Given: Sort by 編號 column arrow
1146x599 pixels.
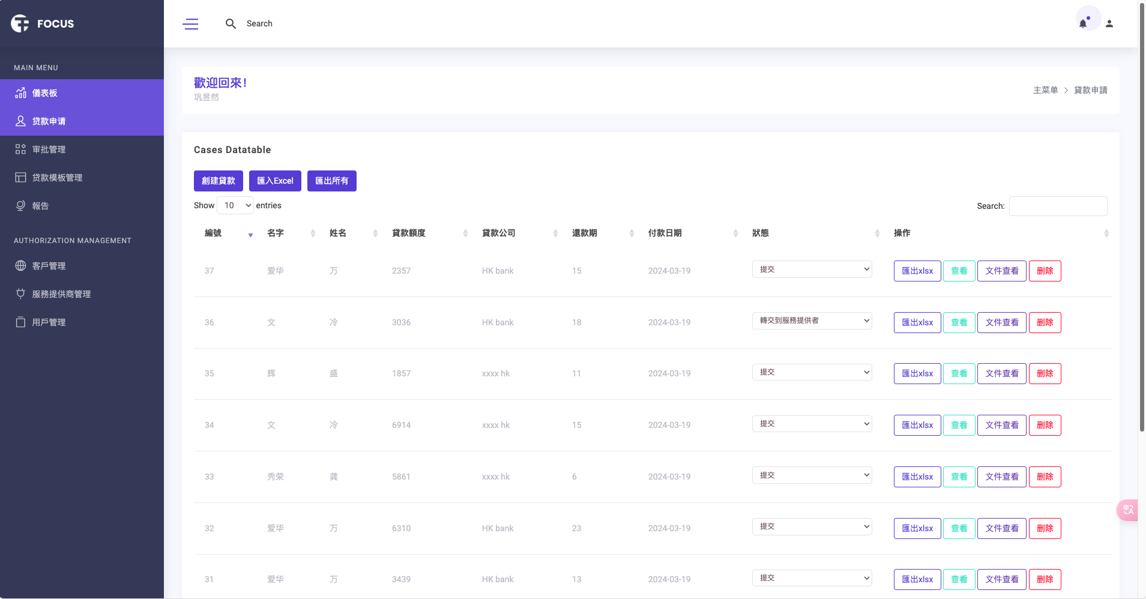Looking at the screenshot, I should coord(250,234).
